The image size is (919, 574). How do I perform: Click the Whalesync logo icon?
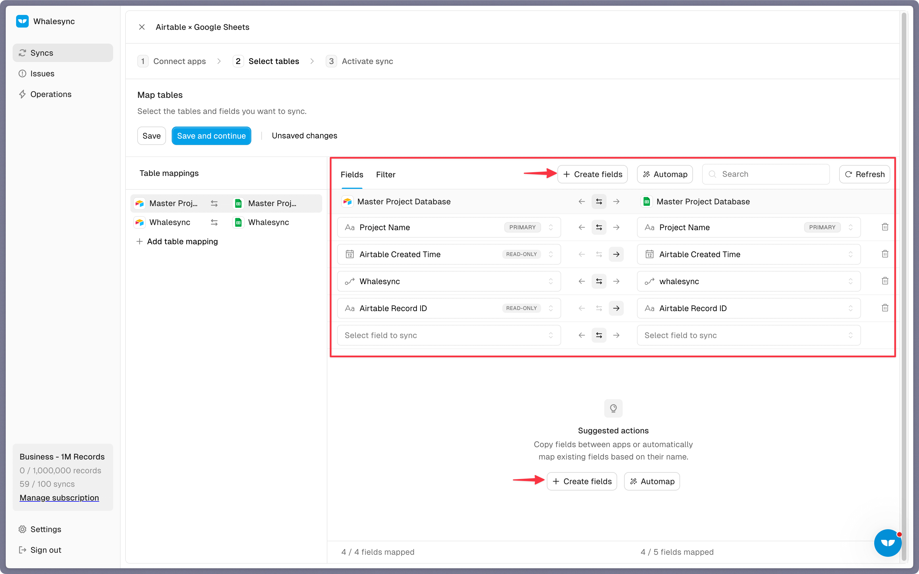[22, 21]
